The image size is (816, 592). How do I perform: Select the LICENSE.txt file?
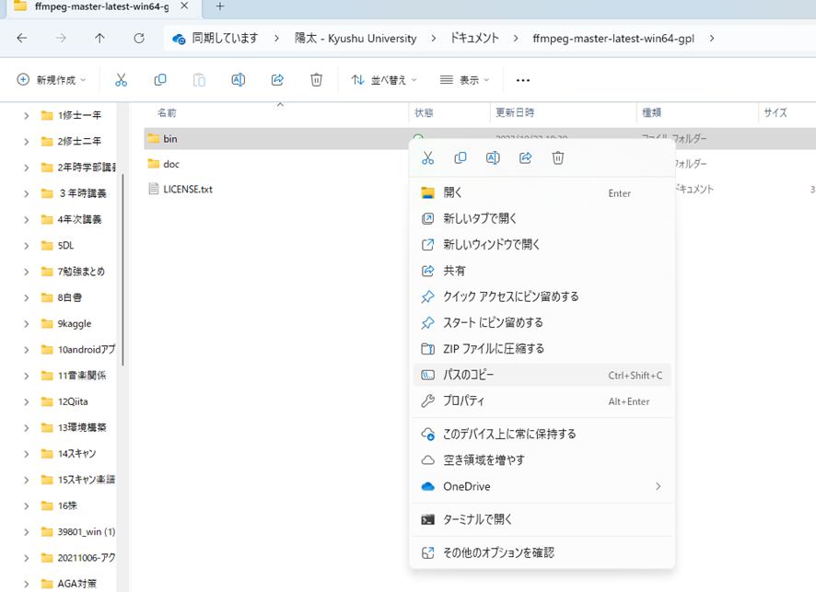[x=187, y=190]
